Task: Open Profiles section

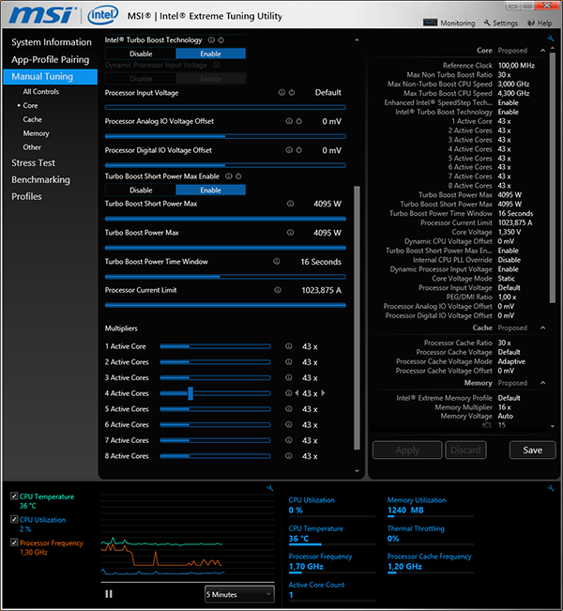Action: pos(26,196)
